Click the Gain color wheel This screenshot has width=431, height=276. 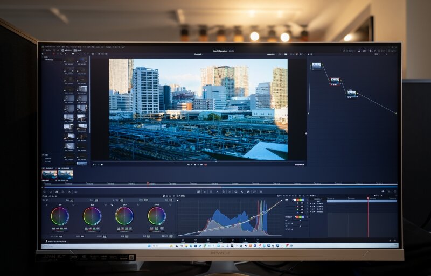(x=124, y=216)
